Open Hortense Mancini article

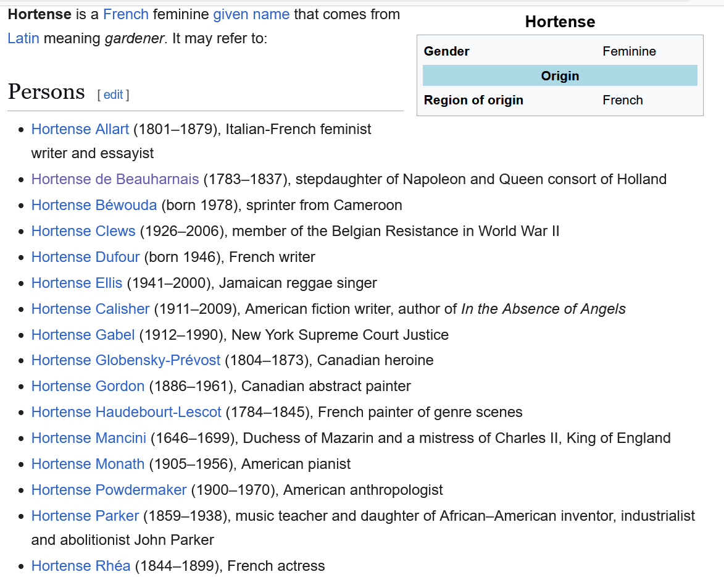[89, 438]
